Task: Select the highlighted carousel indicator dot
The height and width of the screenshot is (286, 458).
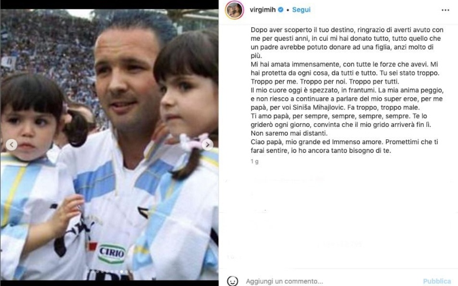Action: coord(122,272)
